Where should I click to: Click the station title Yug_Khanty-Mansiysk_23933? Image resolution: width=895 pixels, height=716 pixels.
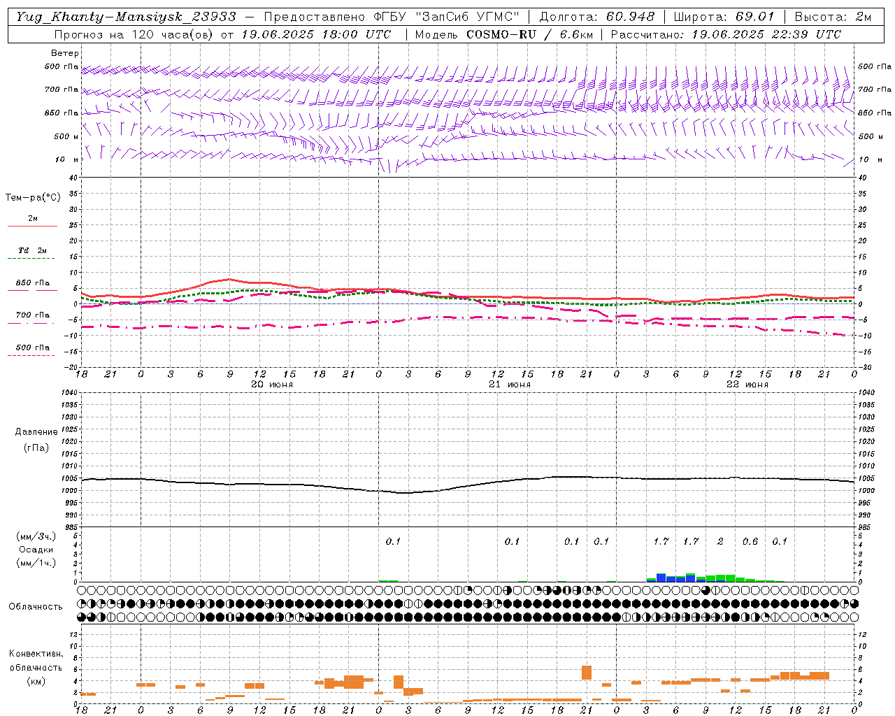(x=126, y=17)
